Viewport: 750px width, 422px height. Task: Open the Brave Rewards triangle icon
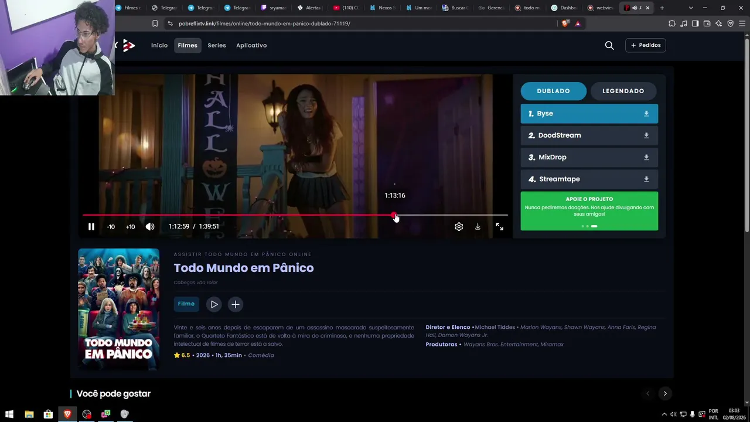click(x=578, y=23)
